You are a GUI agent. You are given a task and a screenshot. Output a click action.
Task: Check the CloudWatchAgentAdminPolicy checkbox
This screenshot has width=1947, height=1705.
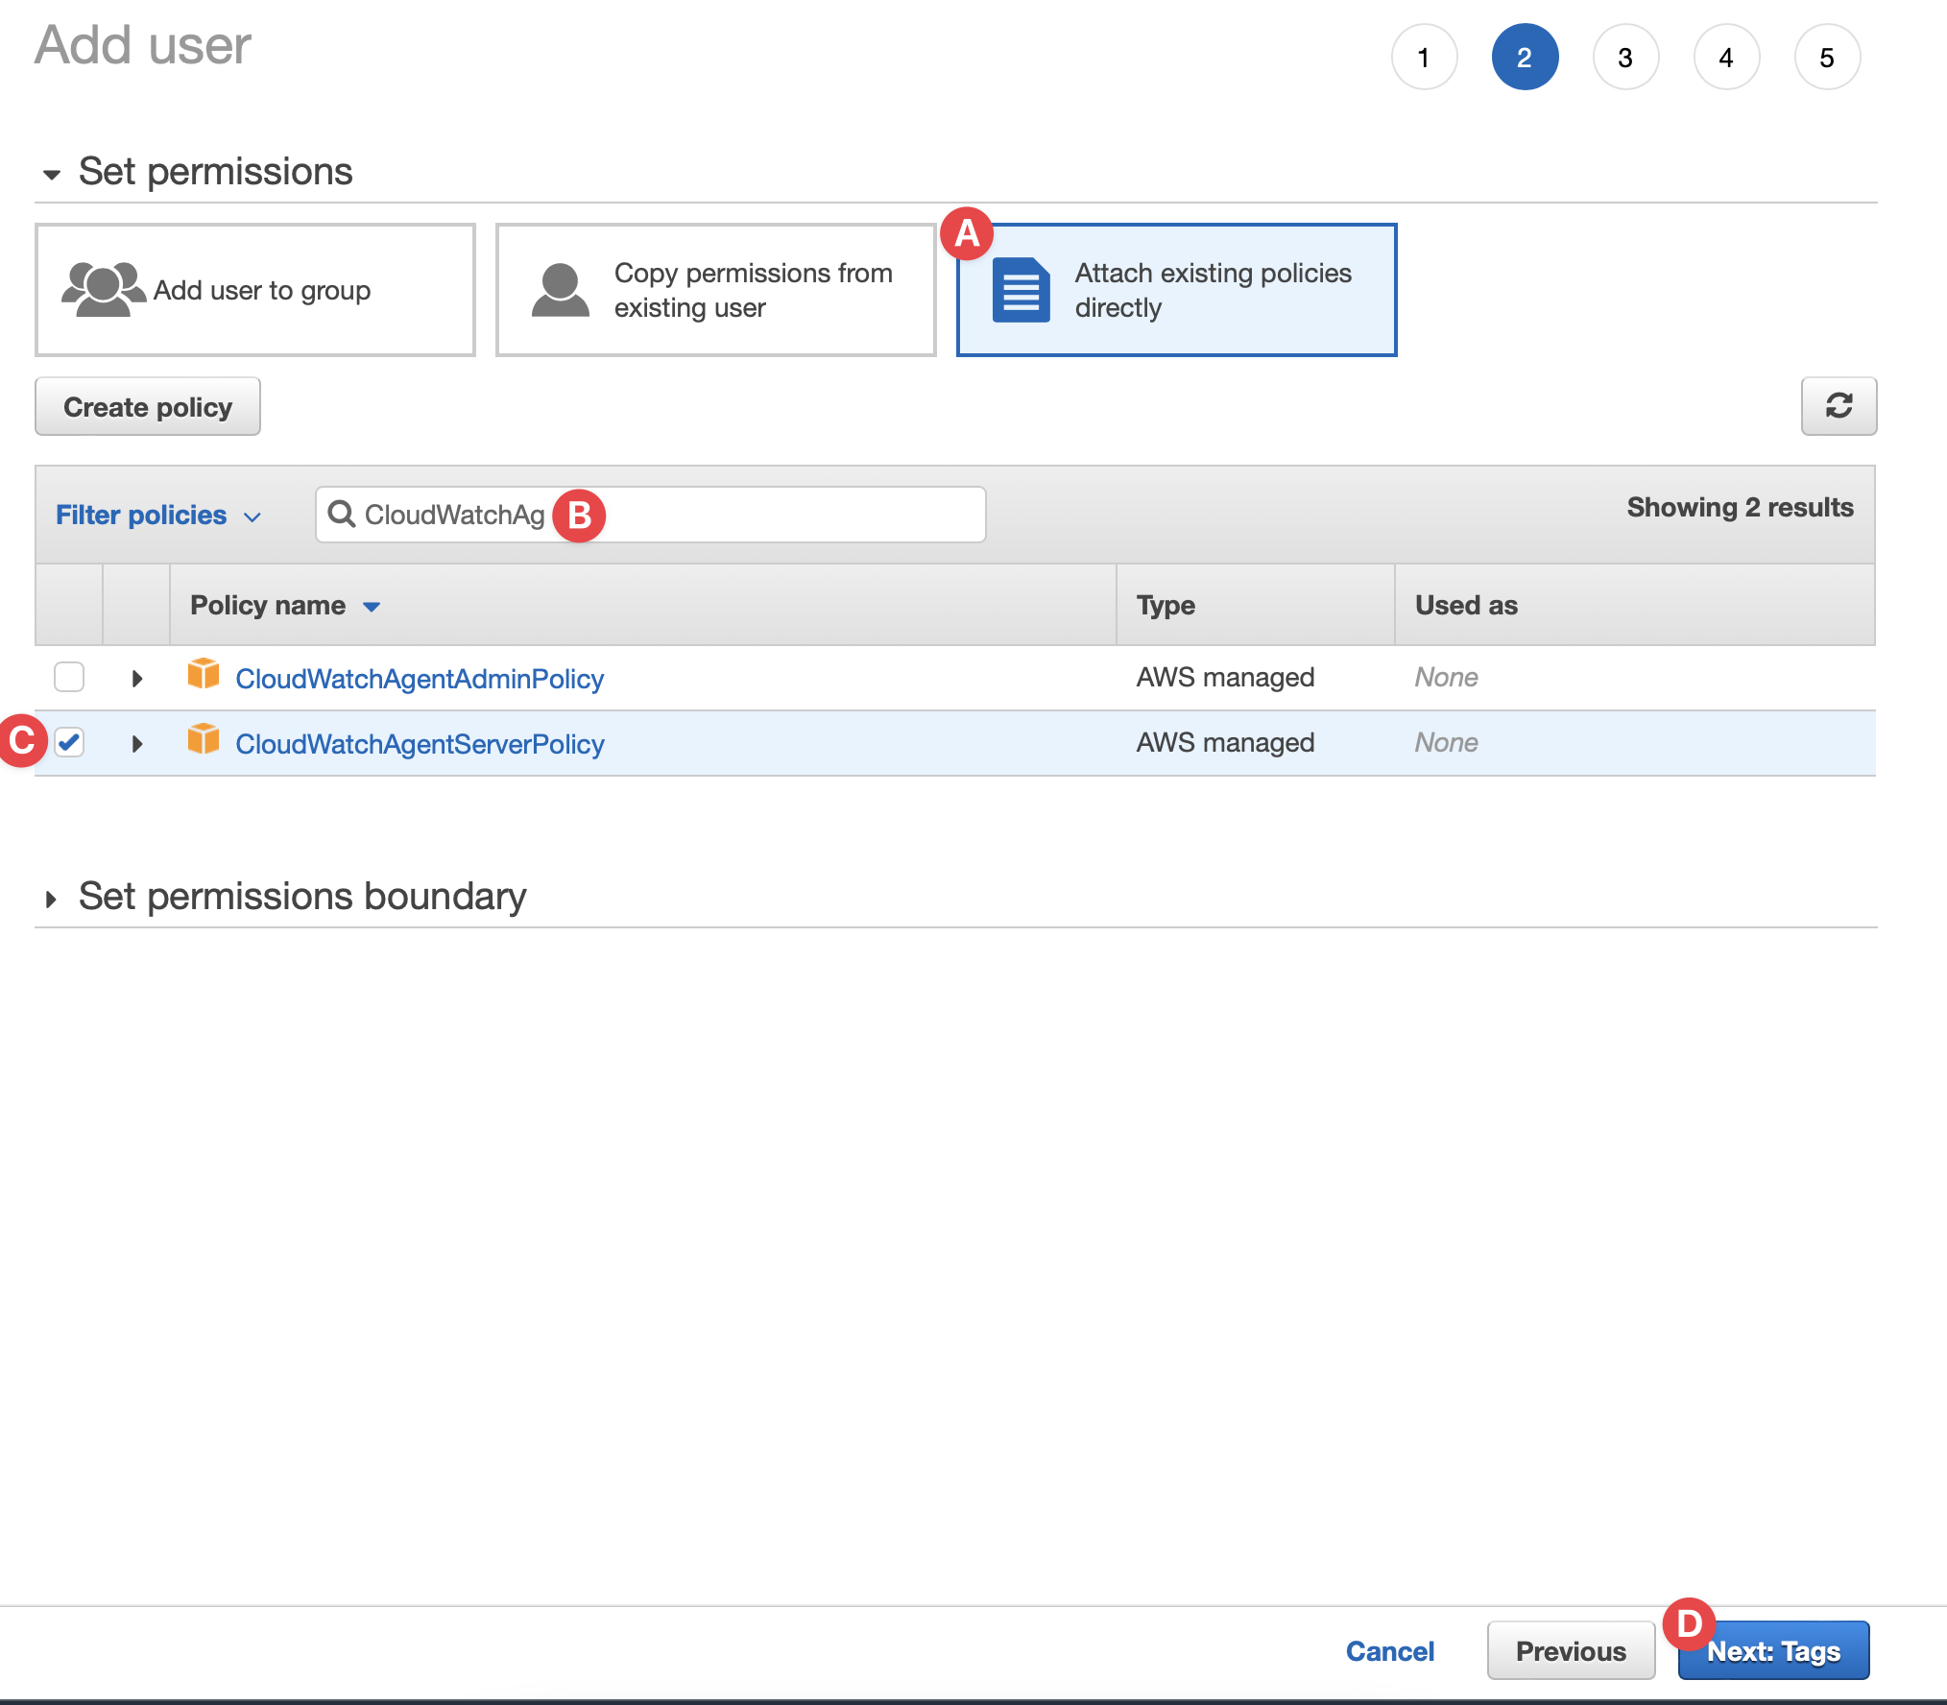pyautogui.click(x=69, y=677)
